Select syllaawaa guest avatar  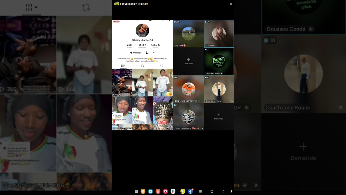(x=219, y=34)
